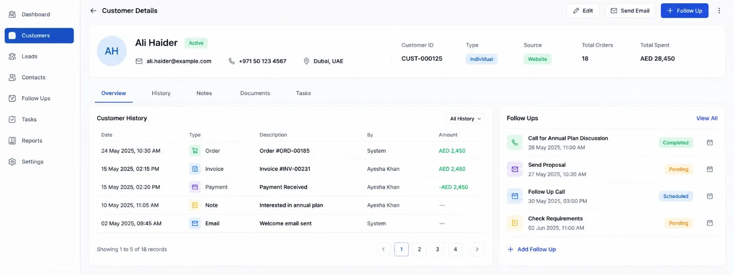Switch to the History tab
This screenshot has height=275, width=734.
[x=161, y=93]
